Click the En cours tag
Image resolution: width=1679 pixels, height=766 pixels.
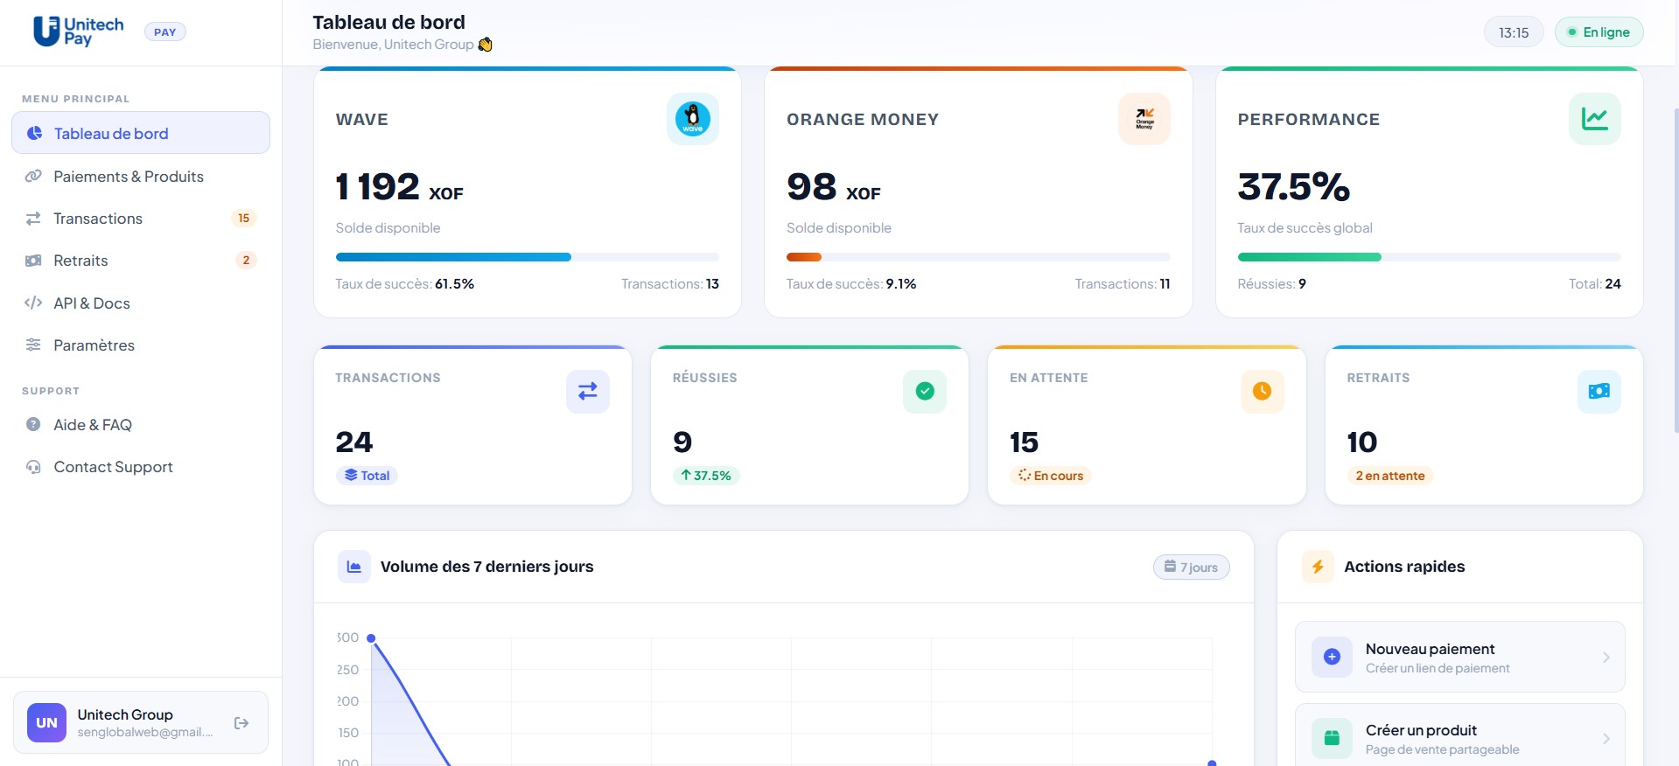click(1051, 476)
